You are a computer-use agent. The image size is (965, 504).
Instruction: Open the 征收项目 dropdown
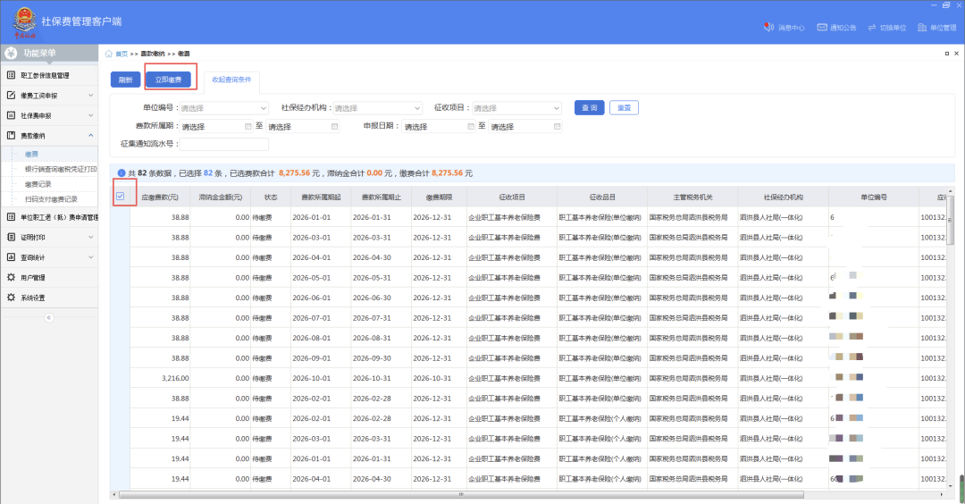point(517,108)
